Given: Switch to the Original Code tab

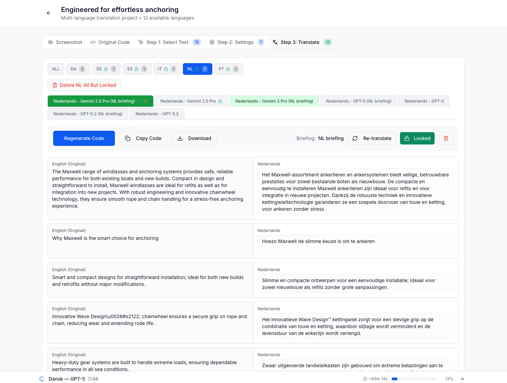Looking at the screenshot, I should pyautogui.click(x=110, y=42).
